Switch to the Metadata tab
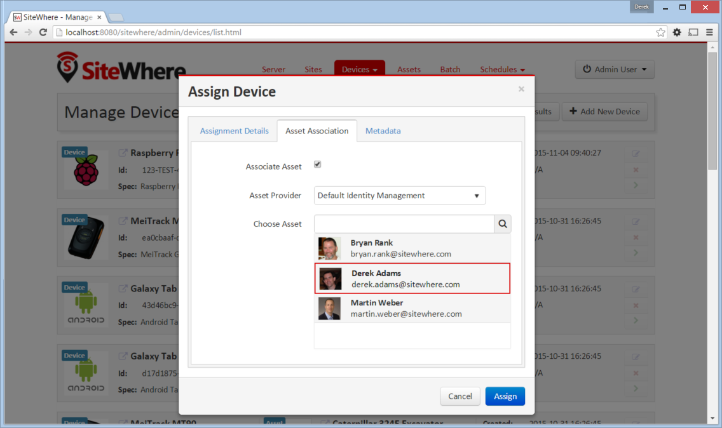 click(x=383, y=131)
